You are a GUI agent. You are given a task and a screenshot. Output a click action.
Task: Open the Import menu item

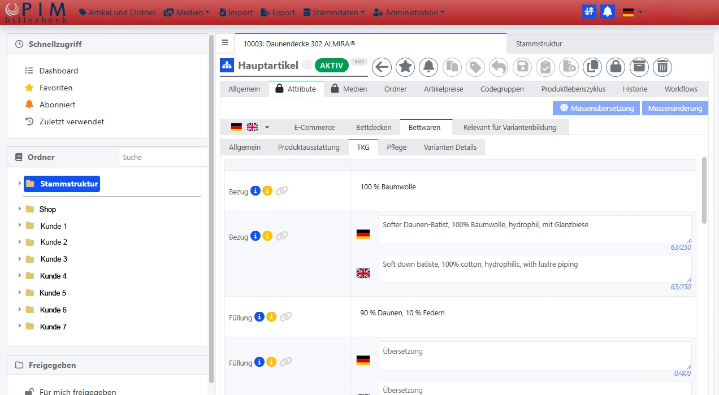235,12
